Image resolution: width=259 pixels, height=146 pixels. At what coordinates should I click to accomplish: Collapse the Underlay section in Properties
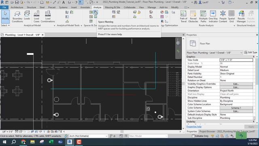(254, 122)
